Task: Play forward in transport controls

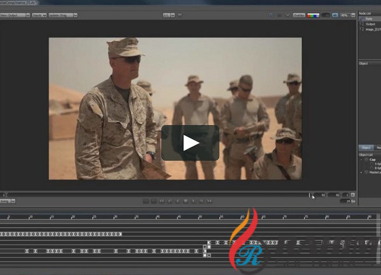Action: click(194, 201)
